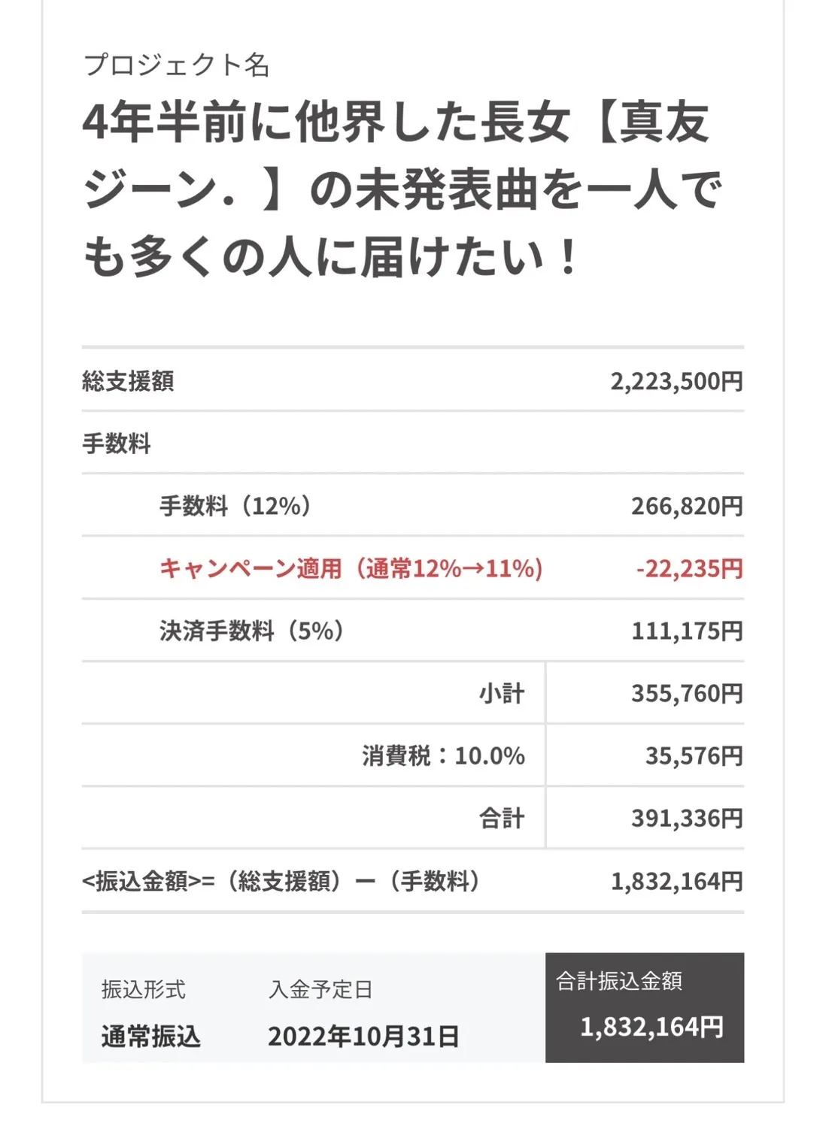The width and height of the screenshot is (826, 1123).
Task: Select the 355,760円 subtotal amount
Action: pyautogui.click(x=686, y=693)
